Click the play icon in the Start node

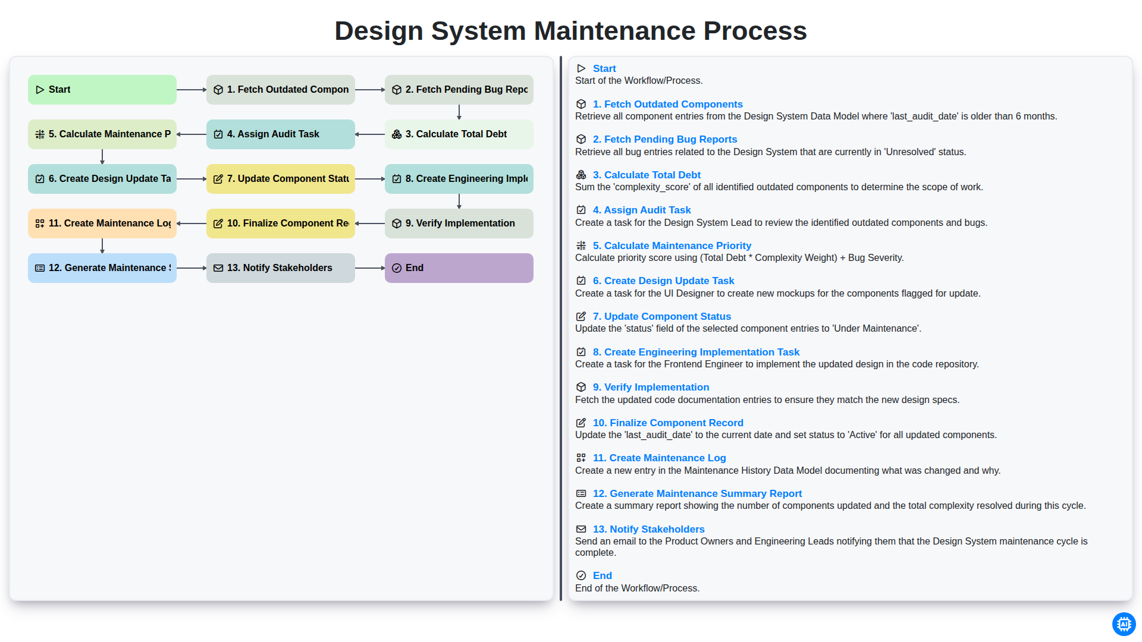point(40,90)
